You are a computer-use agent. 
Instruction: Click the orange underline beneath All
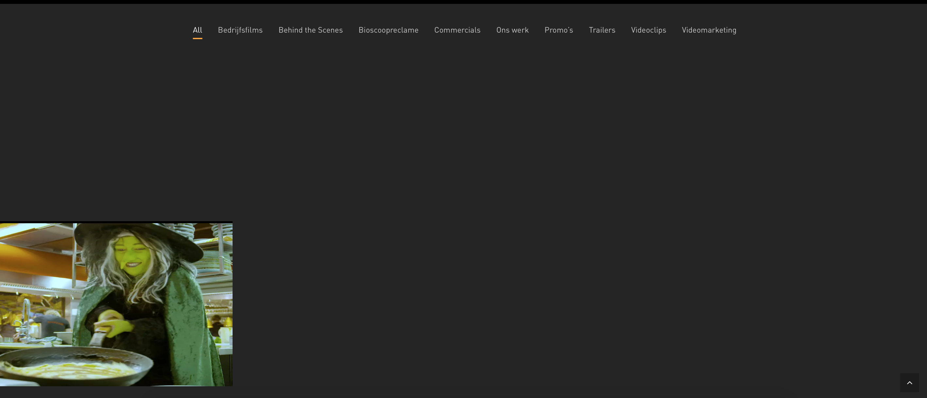[x=197, y=38]
